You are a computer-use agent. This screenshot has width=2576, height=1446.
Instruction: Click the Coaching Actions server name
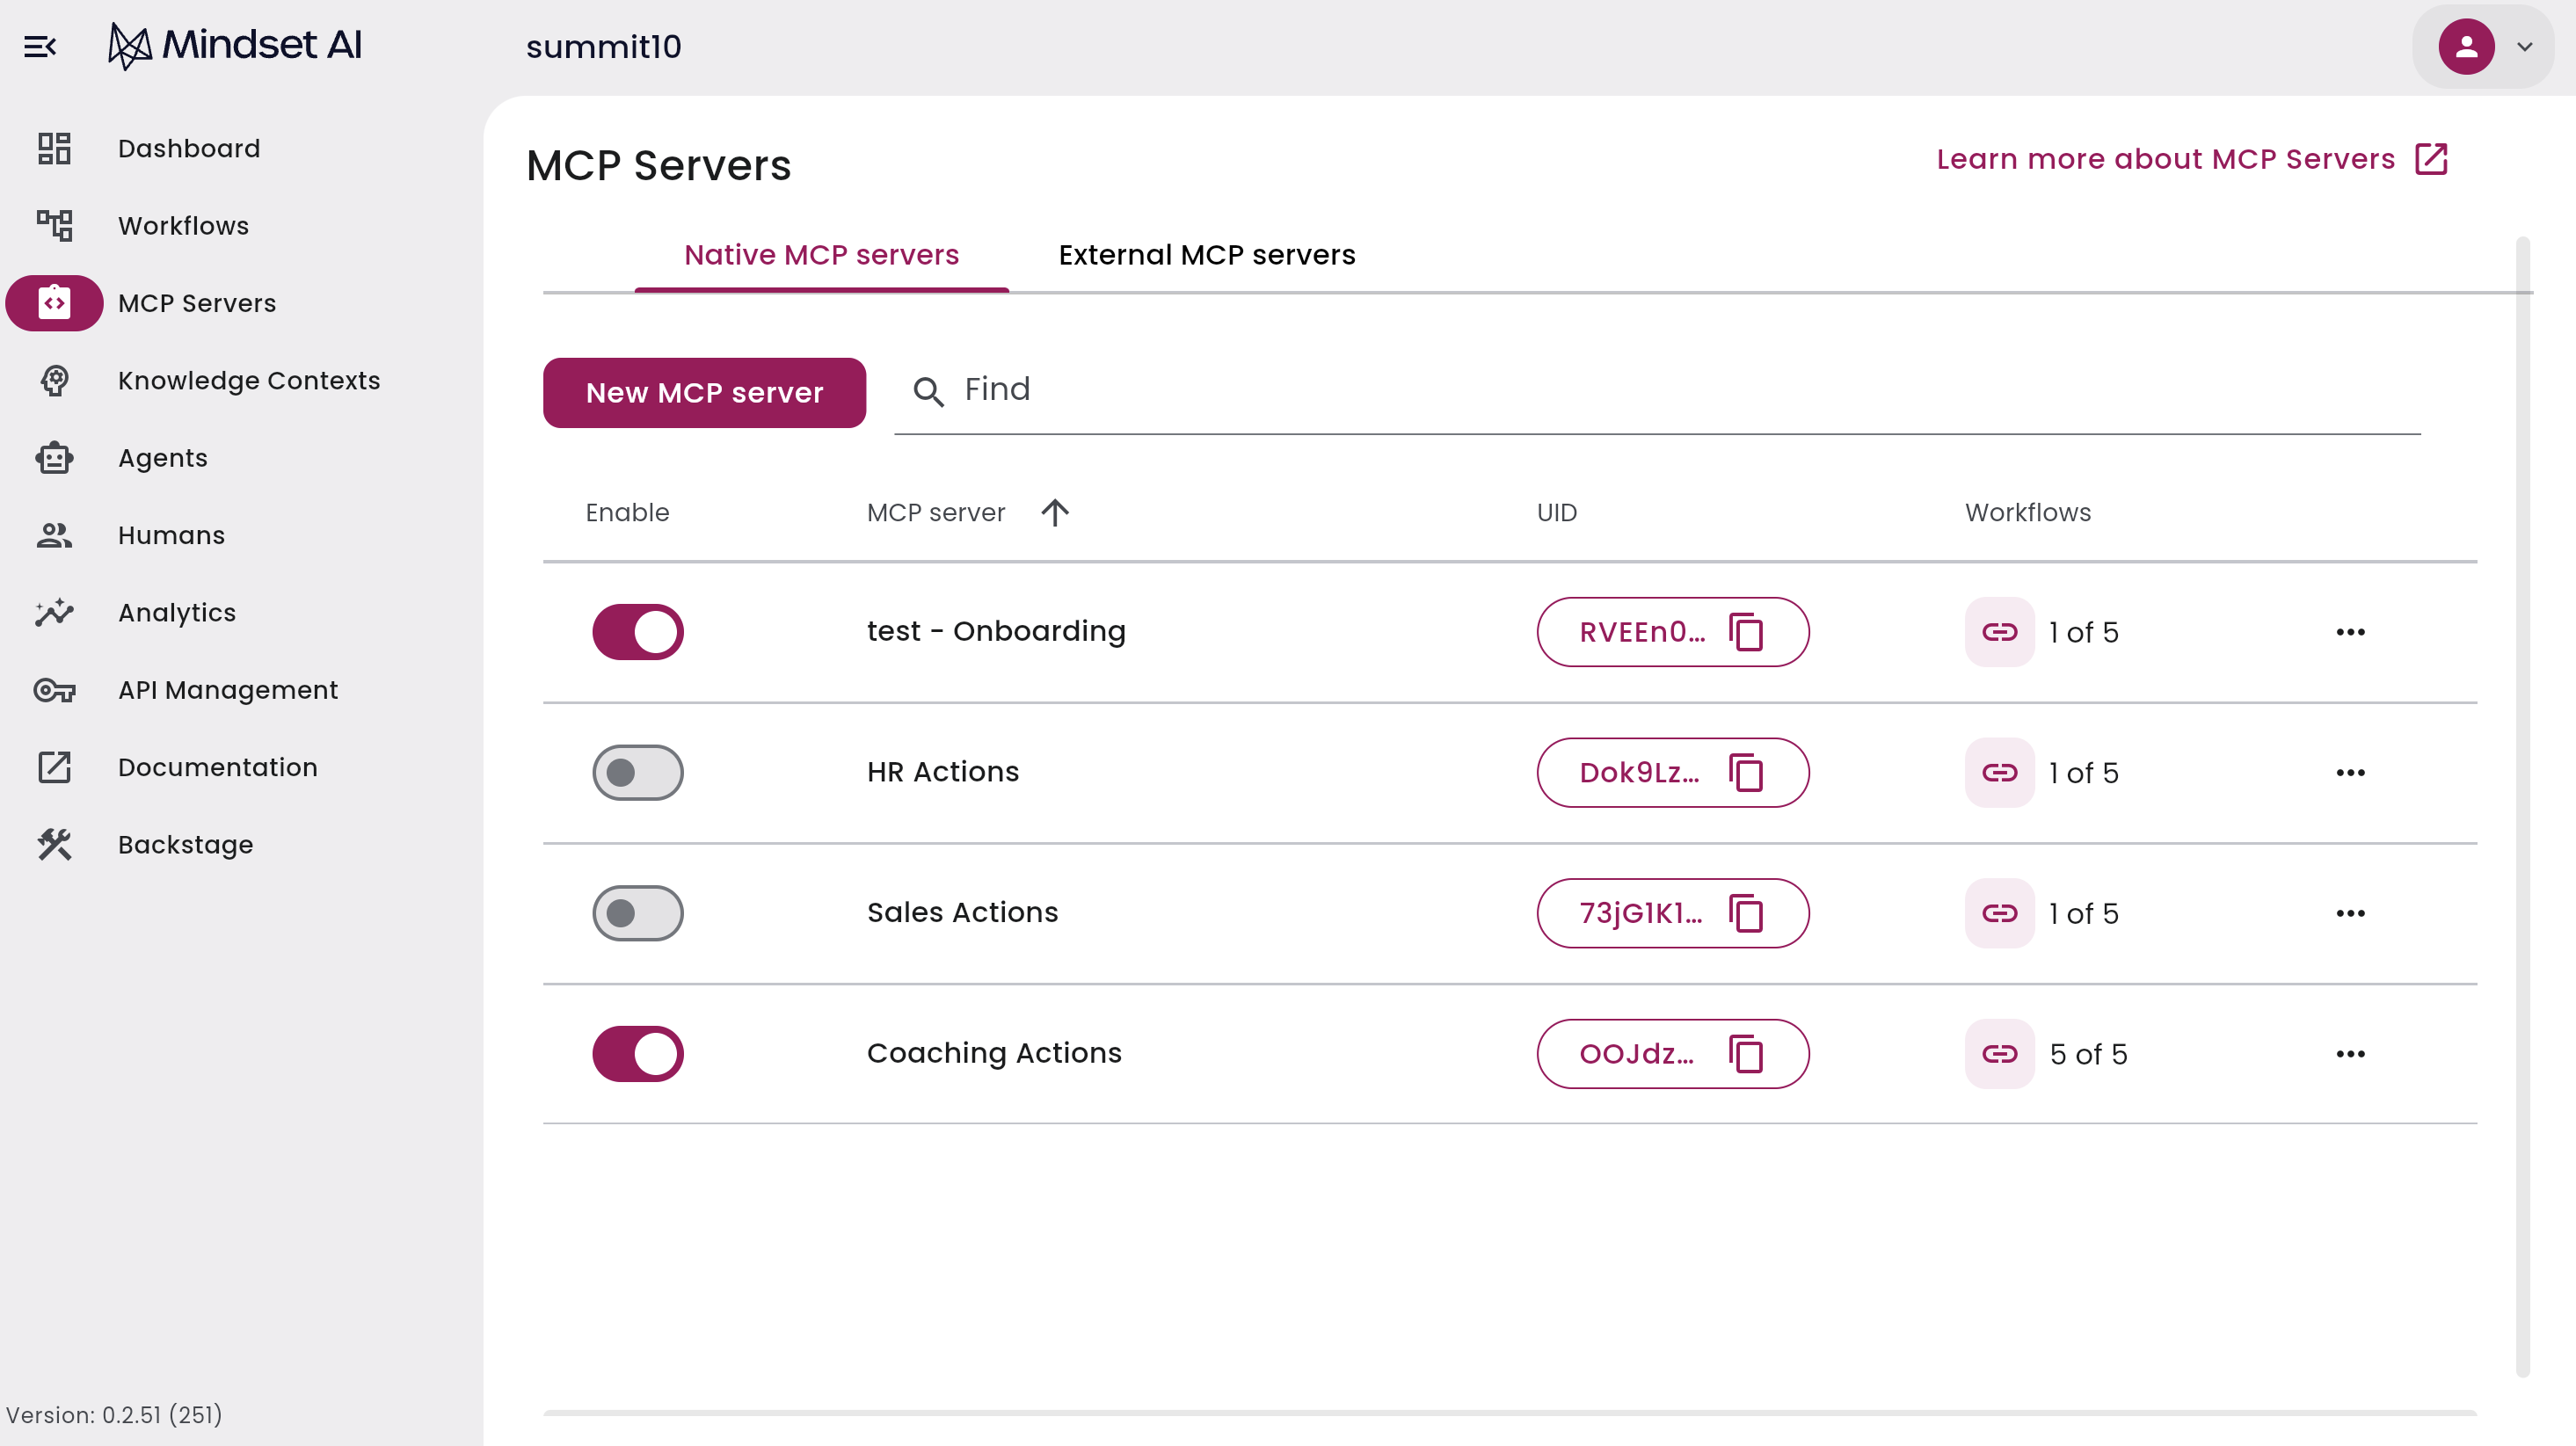point(994,1053)
